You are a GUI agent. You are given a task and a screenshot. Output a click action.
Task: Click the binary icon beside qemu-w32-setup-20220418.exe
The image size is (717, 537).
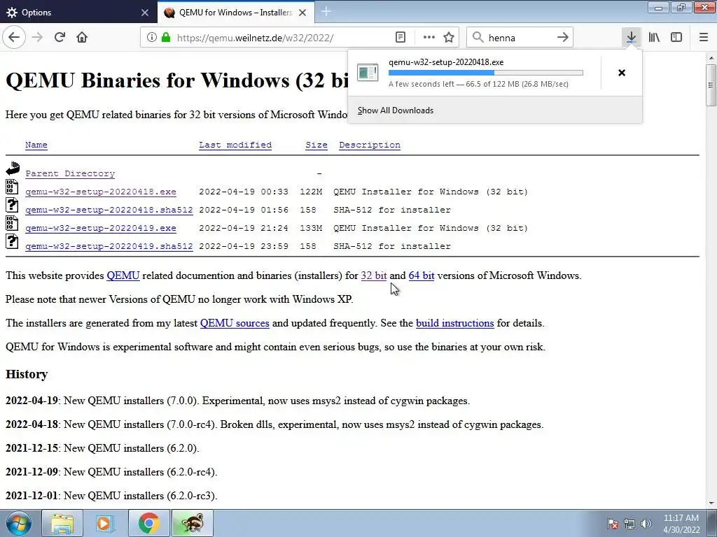tap(12, 186)
